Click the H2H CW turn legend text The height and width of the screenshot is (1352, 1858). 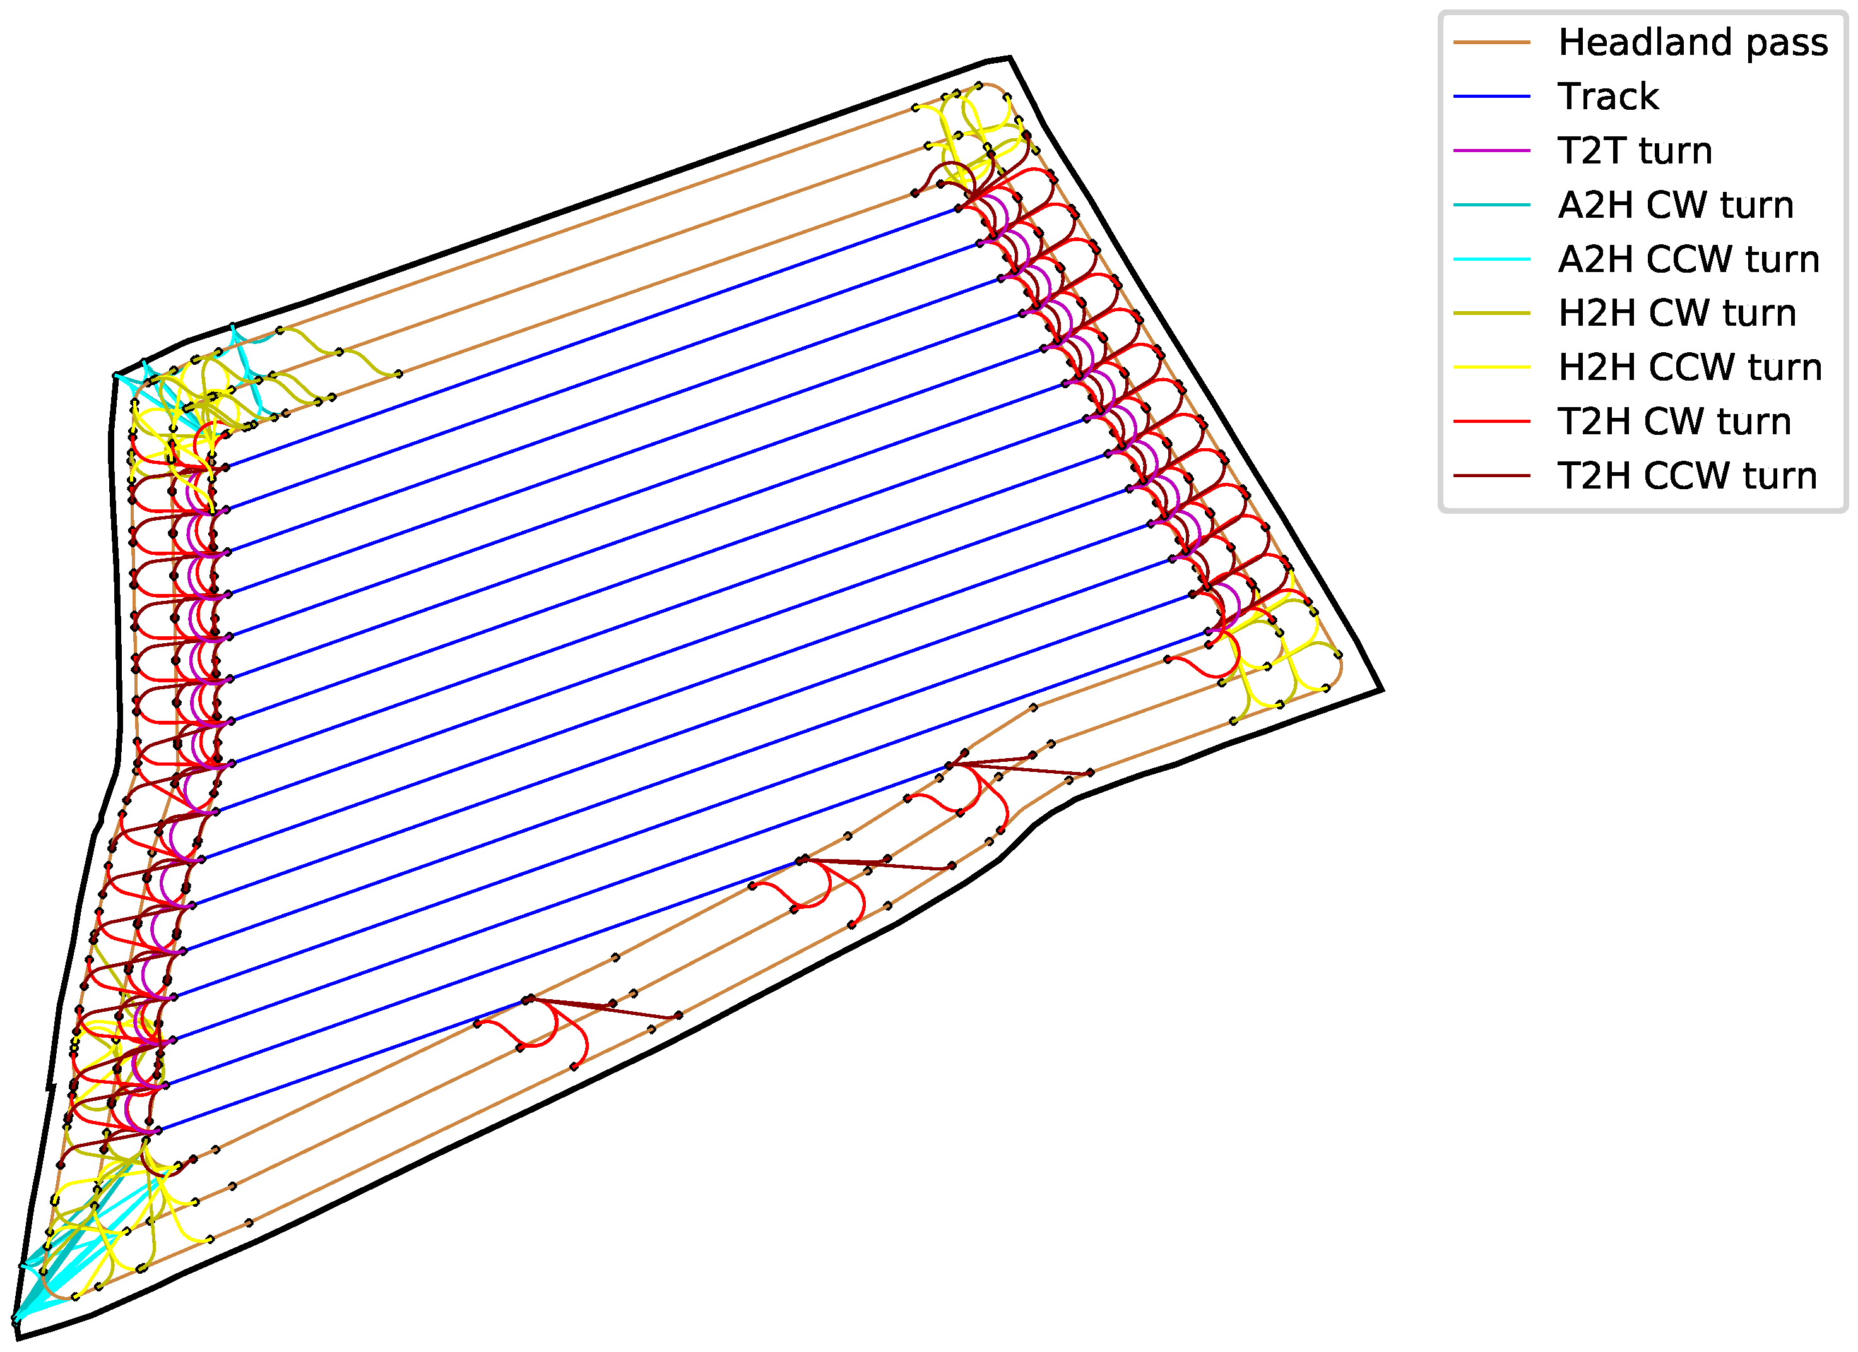(x=1676, y=313)
